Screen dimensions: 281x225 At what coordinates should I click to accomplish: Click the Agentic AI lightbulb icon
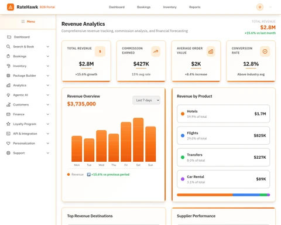coord(8,95)
